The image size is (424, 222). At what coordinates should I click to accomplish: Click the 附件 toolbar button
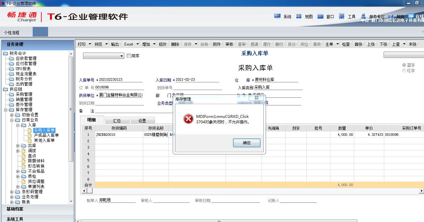217,44
